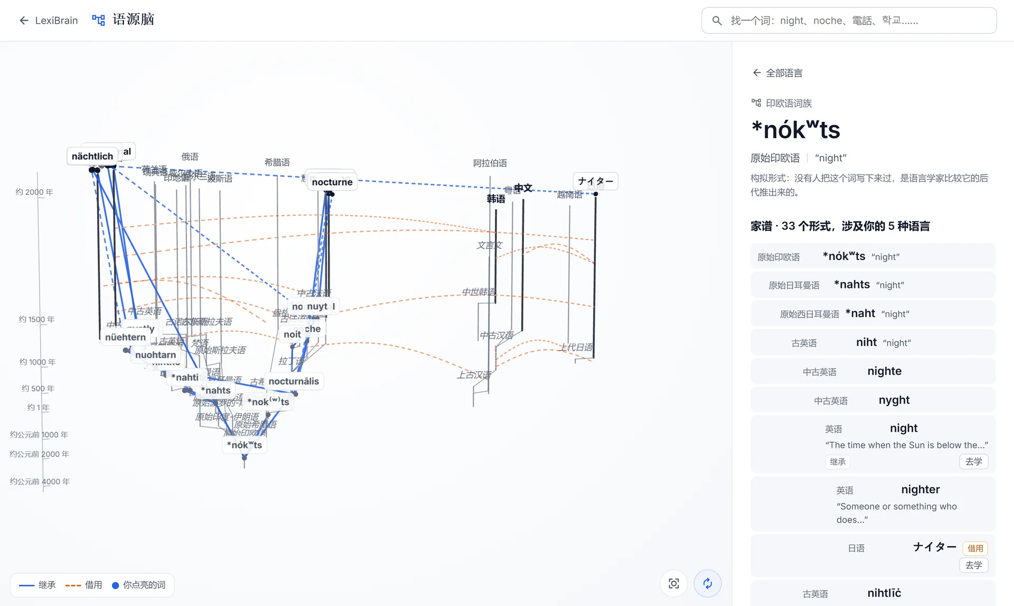The width and height of the screenshot is (1014, 606).
Task: Click the 继承 tag under night
Action: [838, 462]
